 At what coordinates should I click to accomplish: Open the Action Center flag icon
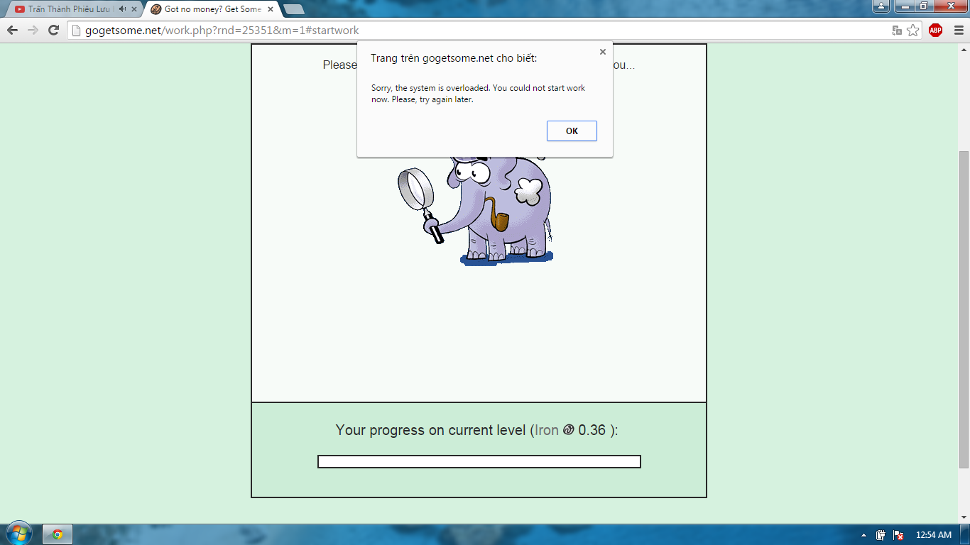[x=898, y=535]
